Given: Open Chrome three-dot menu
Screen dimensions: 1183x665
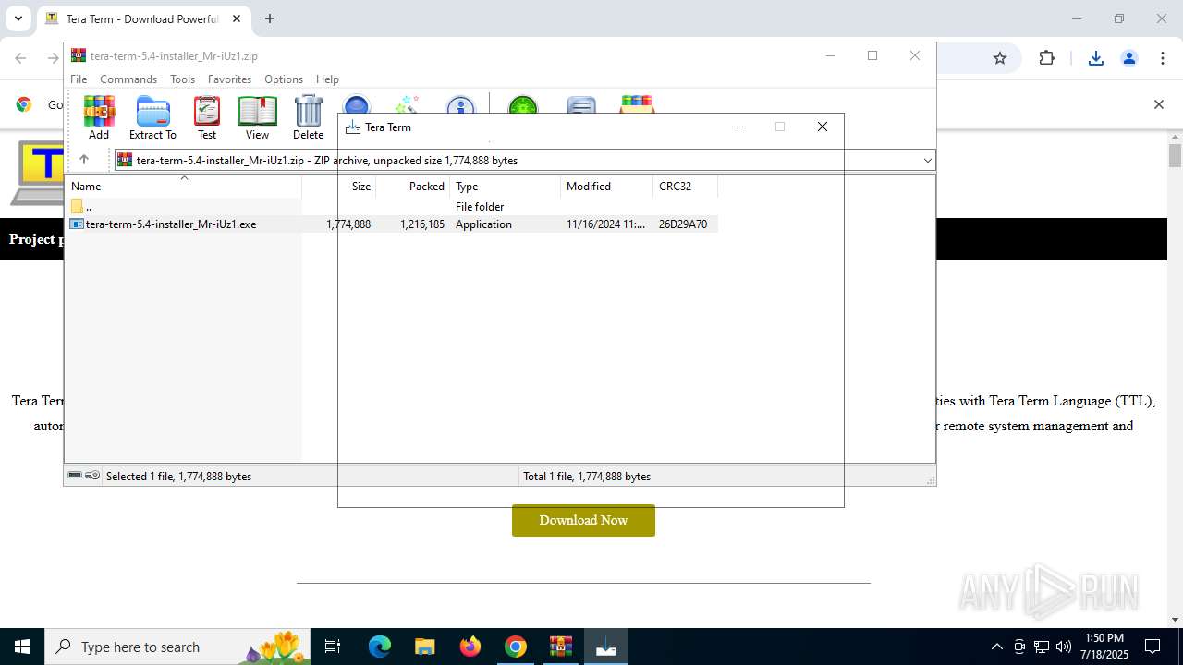Looking at the screenshot, I should (x=1163, y=58).
